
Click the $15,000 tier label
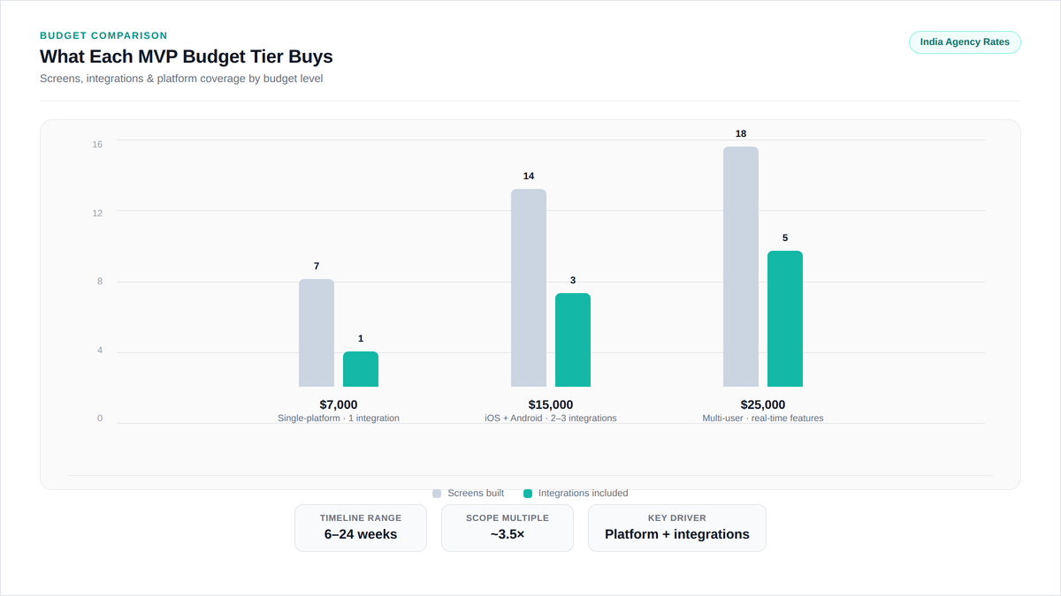(551, 404)
